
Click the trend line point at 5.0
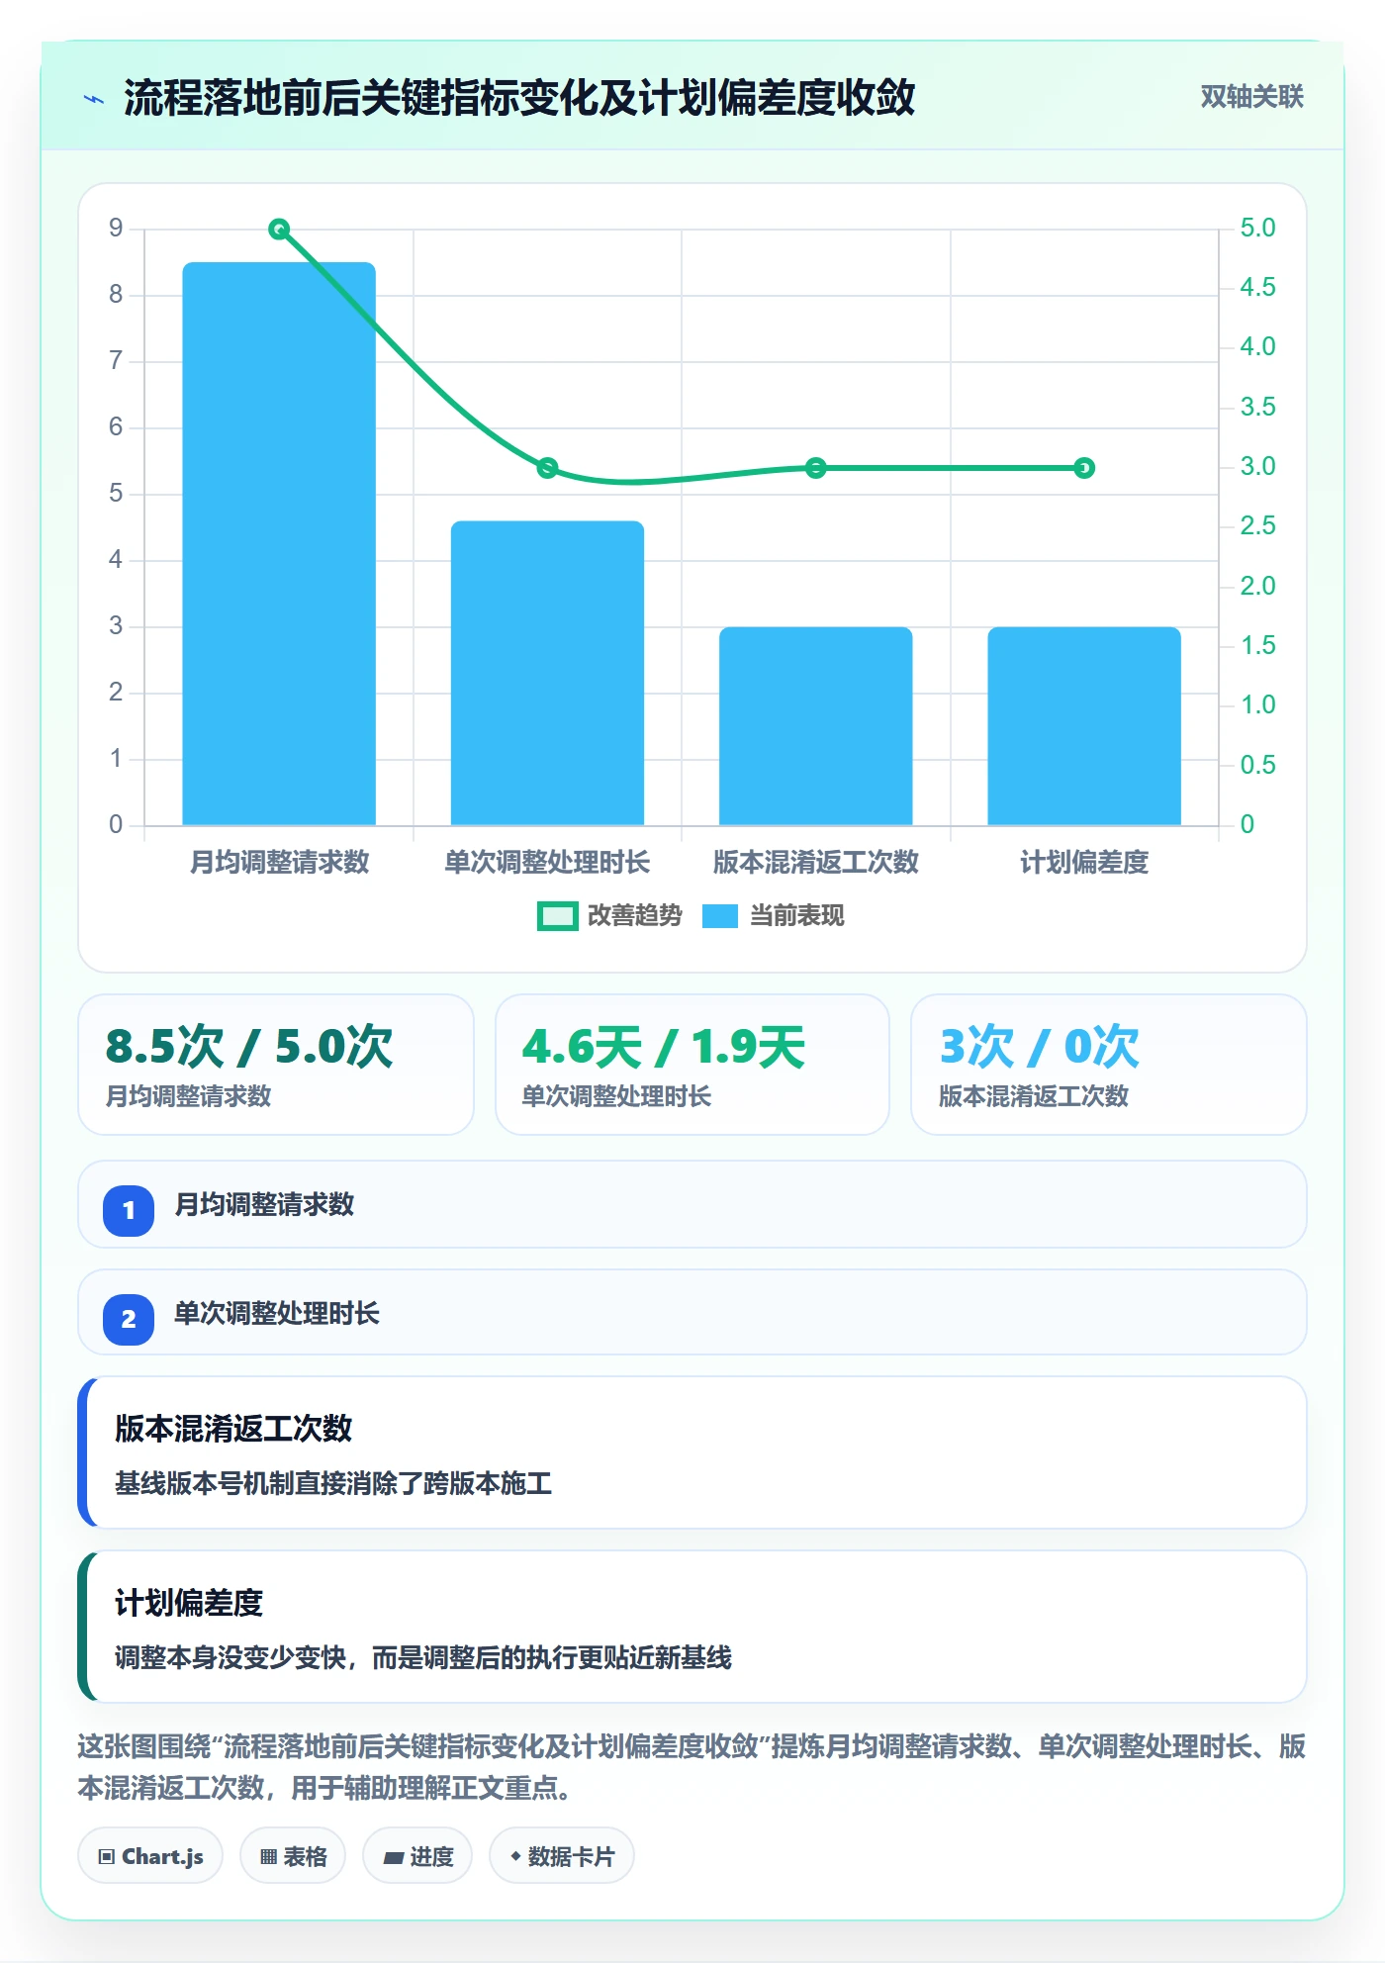coord(279,230)
